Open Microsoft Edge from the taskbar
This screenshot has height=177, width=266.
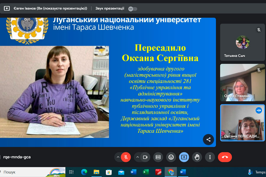coord(84,172)
